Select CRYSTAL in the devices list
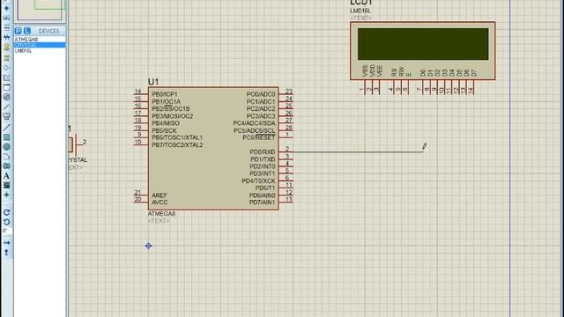Screen dimensions: 564x317 (40, 45)
